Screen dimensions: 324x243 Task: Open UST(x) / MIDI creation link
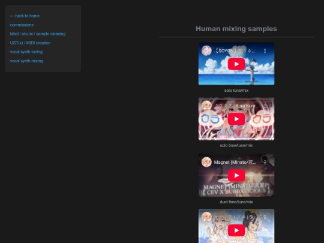click(30, 43)
